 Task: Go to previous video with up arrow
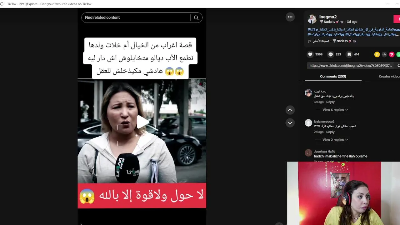point(290,110)
